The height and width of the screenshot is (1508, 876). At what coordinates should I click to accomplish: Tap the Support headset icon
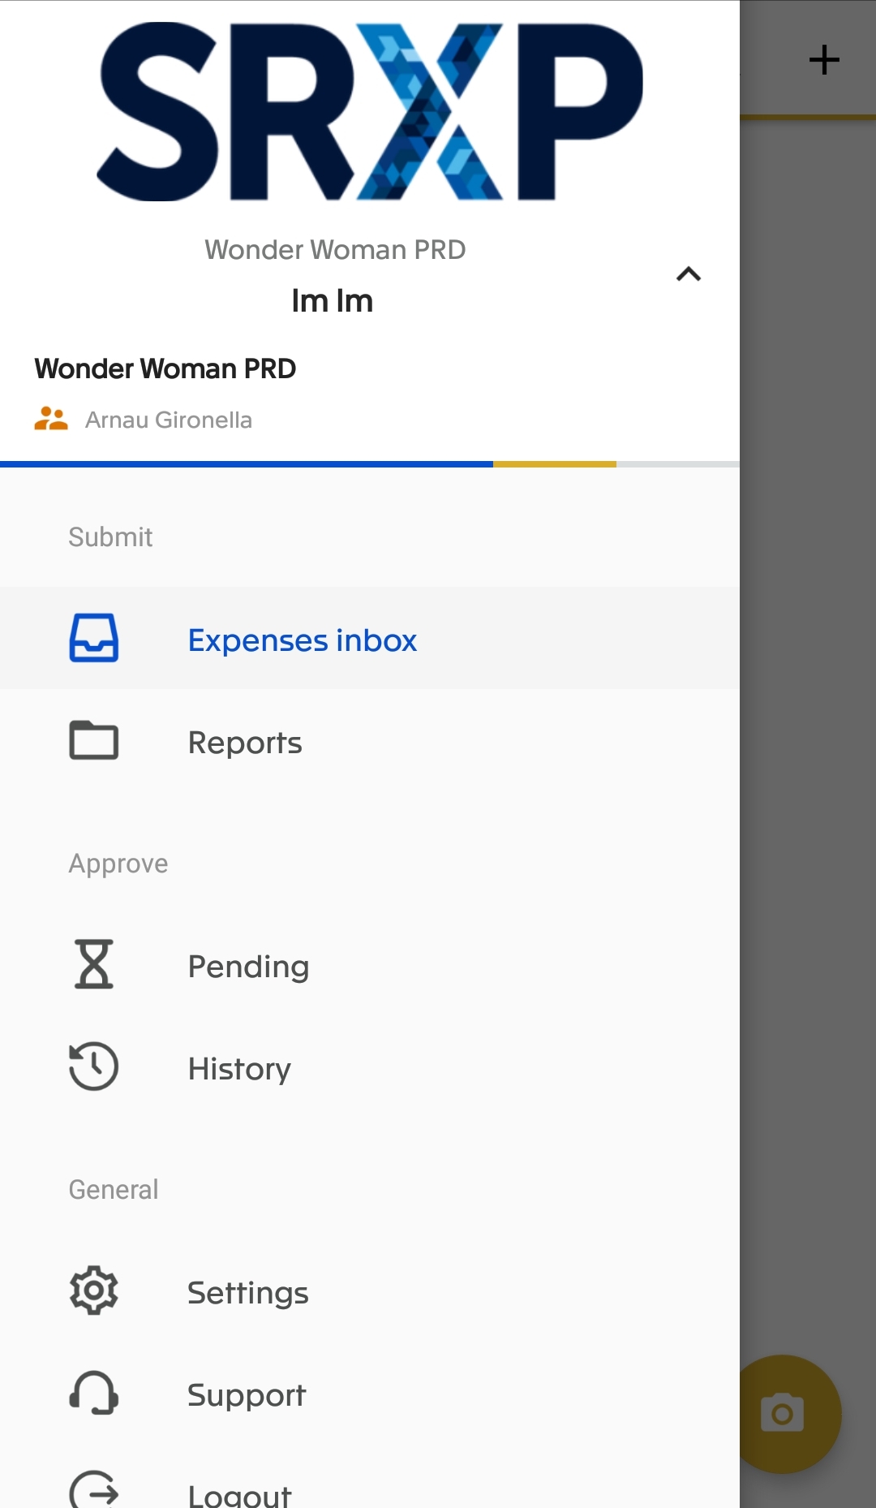click(94, 1393)
